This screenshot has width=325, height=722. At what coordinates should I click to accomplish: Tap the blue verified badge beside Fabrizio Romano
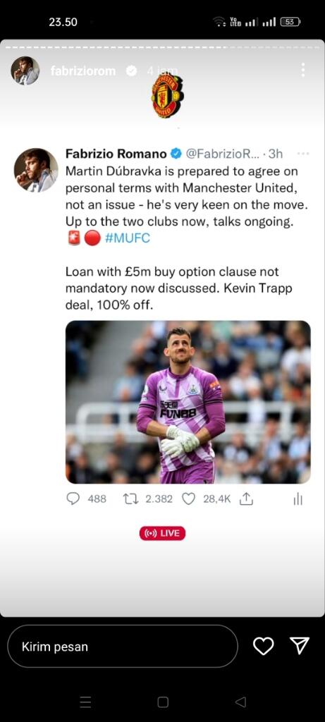coord(176,153)
